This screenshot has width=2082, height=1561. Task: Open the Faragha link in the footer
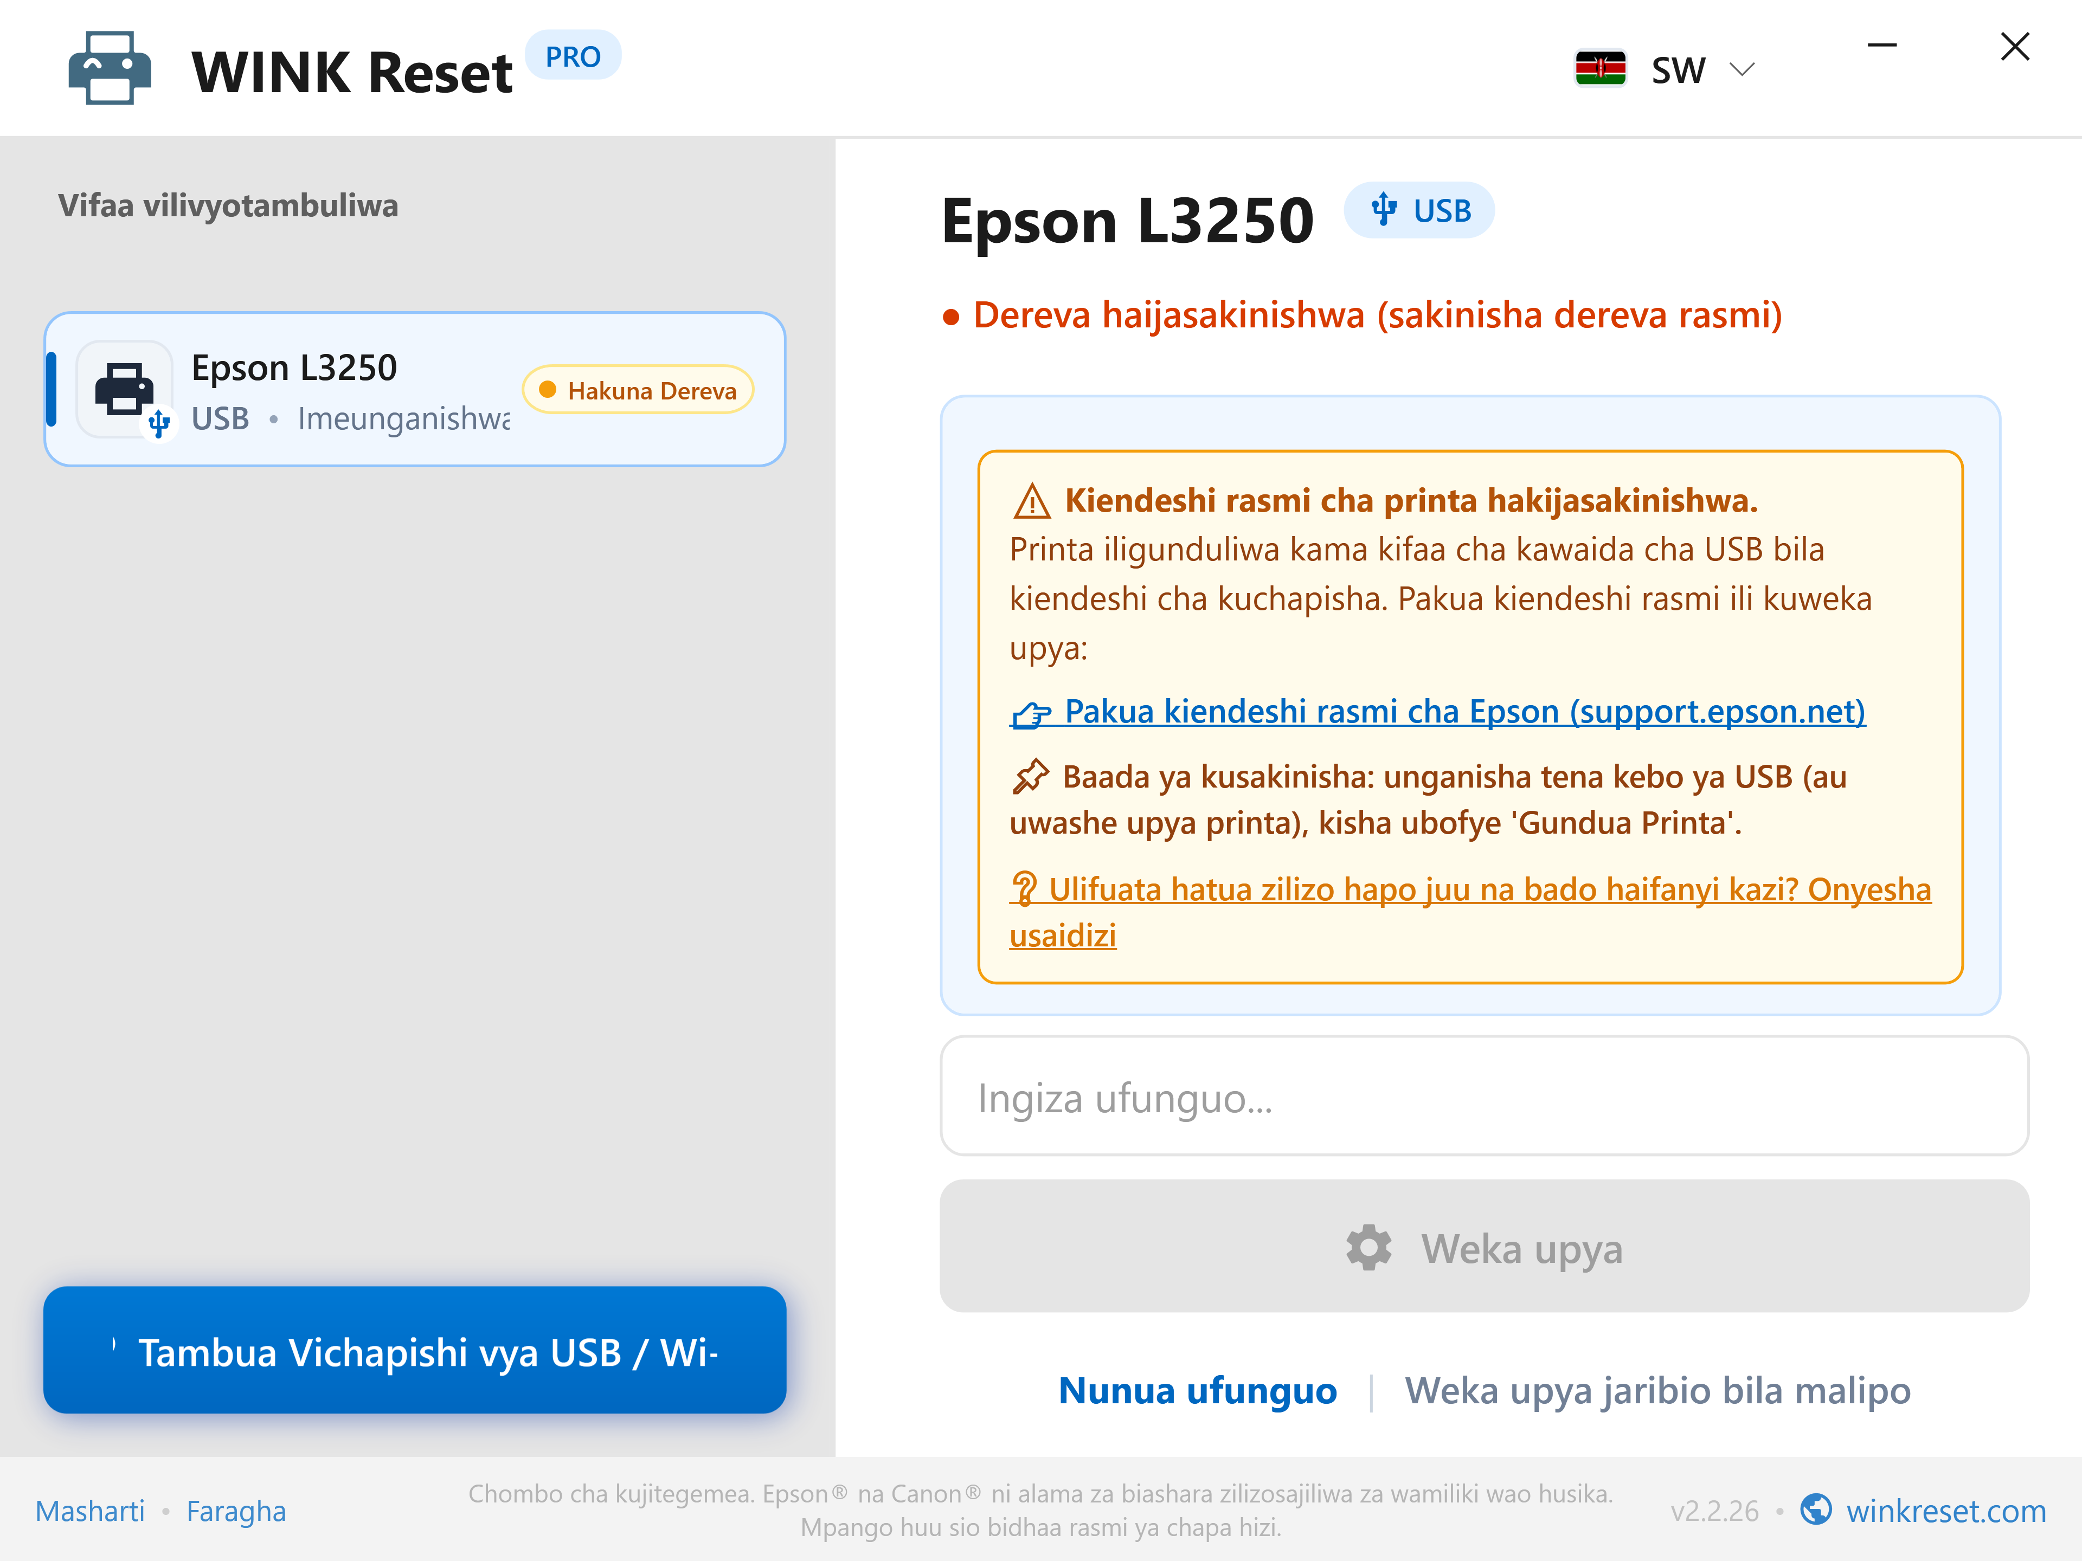236,1511
